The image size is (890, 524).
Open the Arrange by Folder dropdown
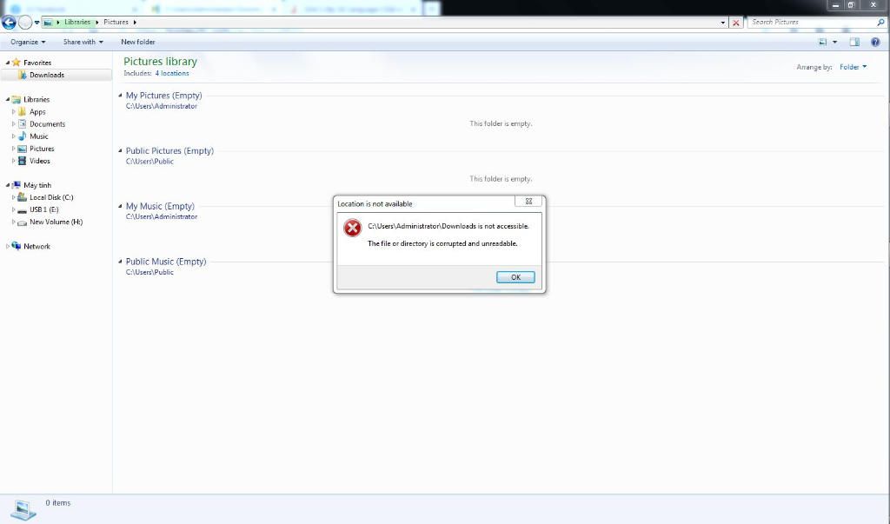[x=853, y=67]
